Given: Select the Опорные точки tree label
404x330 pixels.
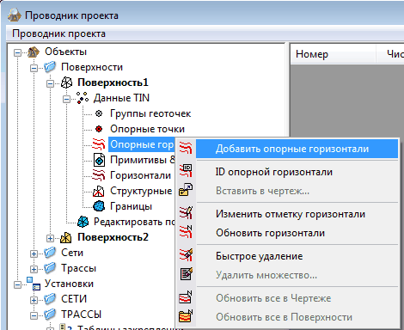Looking at the screenshot, I should (x=147, y=129).
